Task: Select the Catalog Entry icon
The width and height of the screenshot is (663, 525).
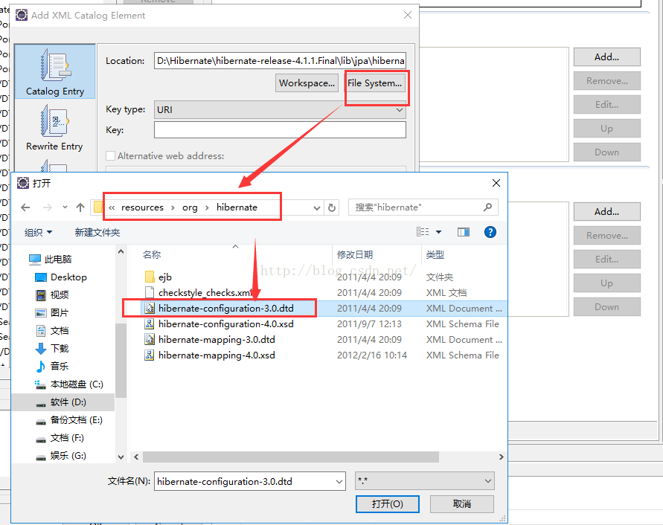Action: click(x=55, y=65)
